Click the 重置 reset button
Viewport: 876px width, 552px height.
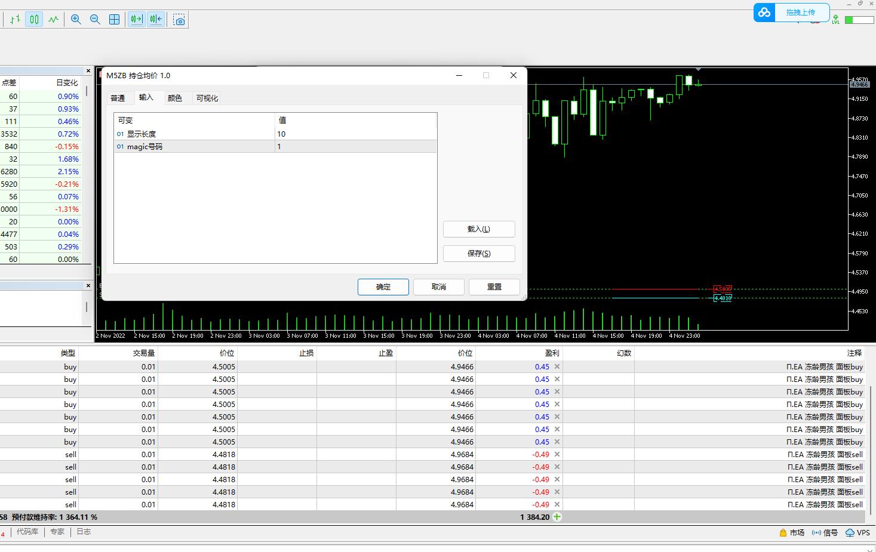click(494, 287)
